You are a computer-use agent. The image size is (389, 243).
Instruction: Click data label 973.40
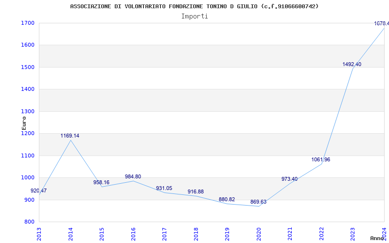click(x=289, y=179)
